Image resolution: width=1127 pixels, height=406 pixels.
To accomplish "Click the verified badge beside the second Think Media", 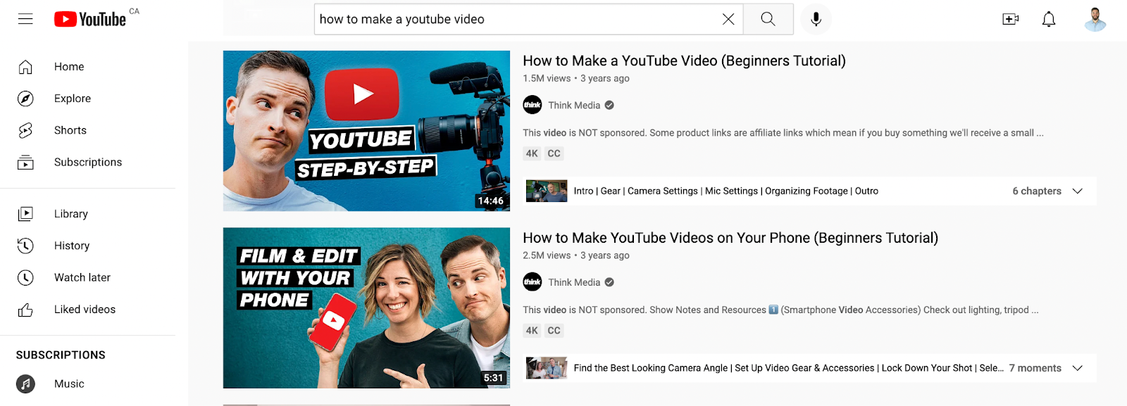I will (609, 282).
